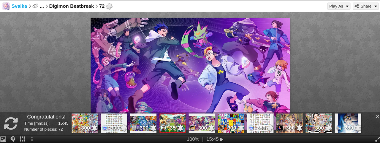The image size is (380, 143).
Task: Click the ghost image icon
Action: click(13, 139)
